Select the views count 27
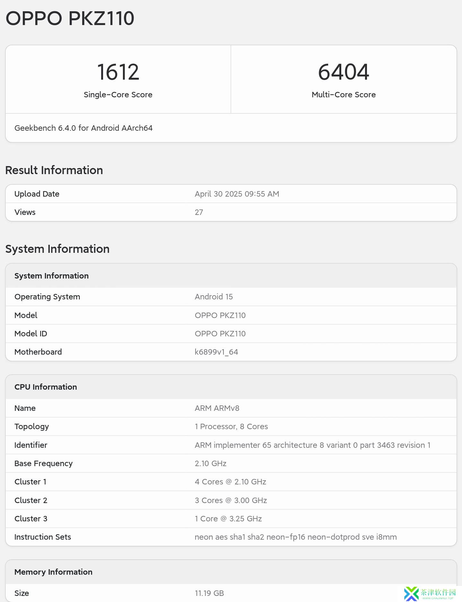Image resolution: width=462 pixels, height=602 pixels. [x=199, y=212]
